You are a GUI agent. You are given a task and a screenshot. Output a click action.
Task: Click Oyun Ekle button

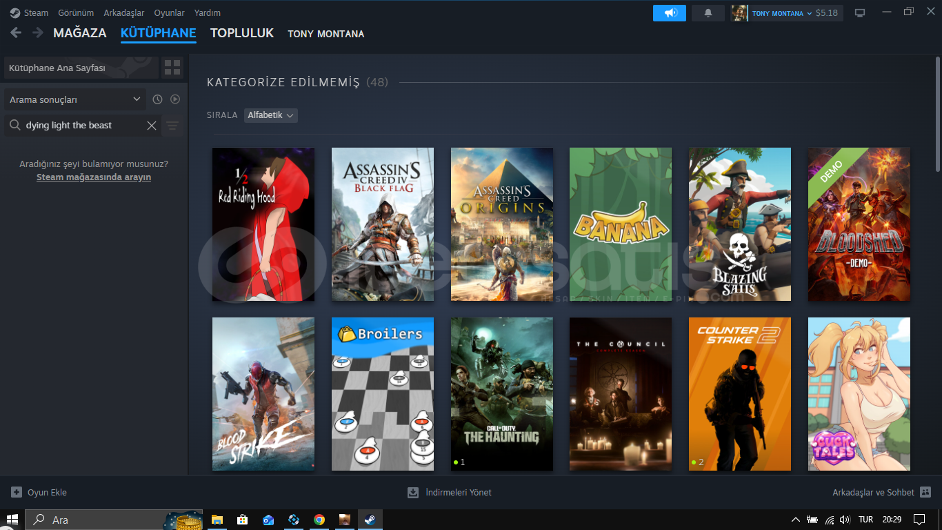tap(39, 492)
